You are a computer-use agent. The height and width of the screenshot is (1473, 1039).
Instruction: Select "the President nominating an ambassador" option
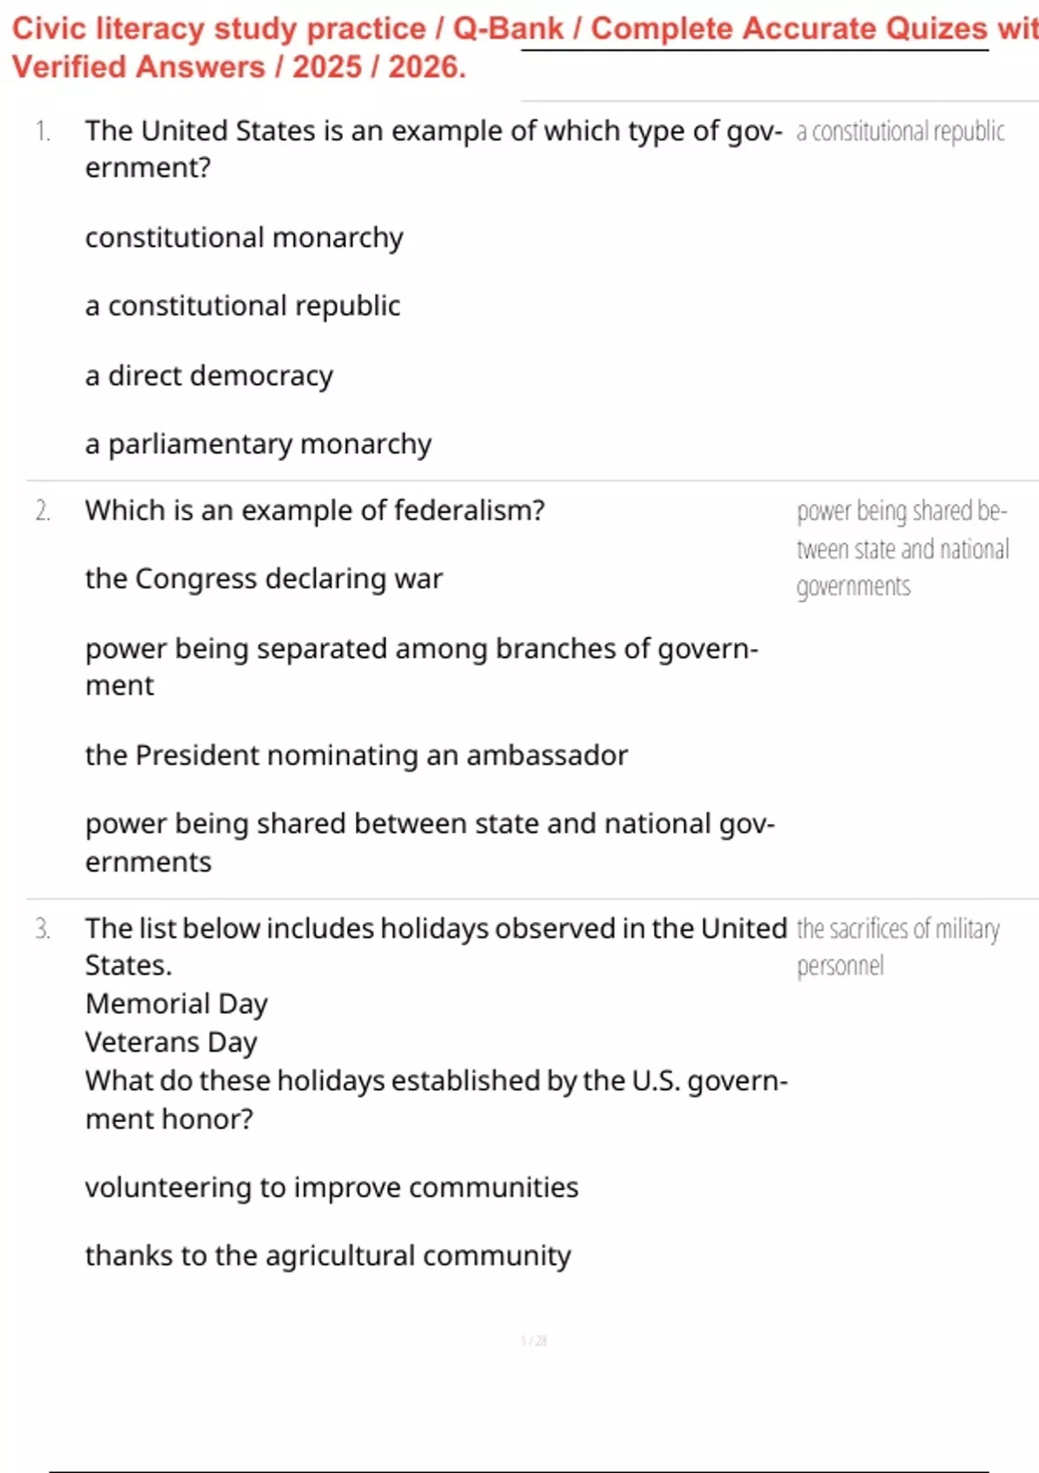click(x=356, y=756)
